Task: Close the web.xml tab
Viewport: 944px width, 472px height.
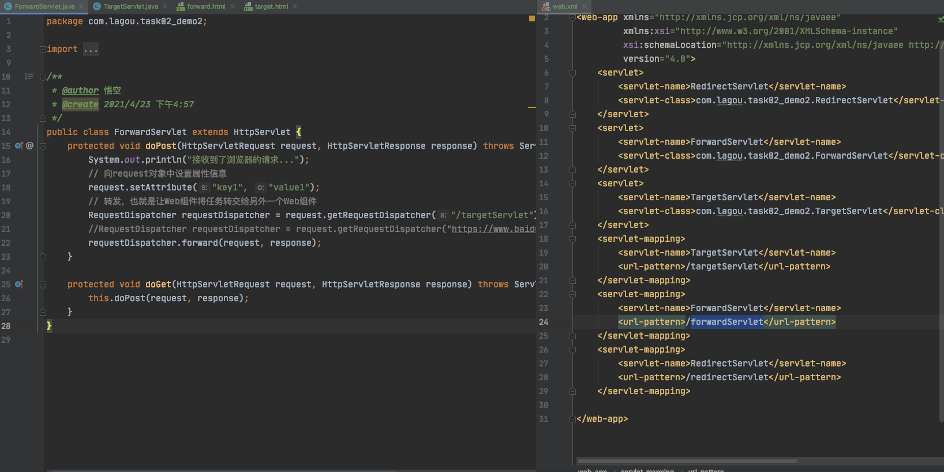Action: [x=585, y=6]
